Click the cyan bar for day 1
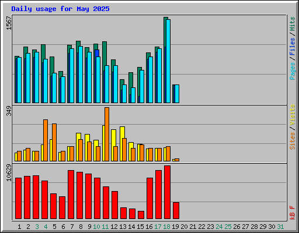 point(19,80)
